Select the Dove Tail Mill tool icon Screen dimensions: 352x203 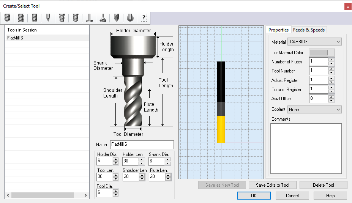tap(103, 18)
